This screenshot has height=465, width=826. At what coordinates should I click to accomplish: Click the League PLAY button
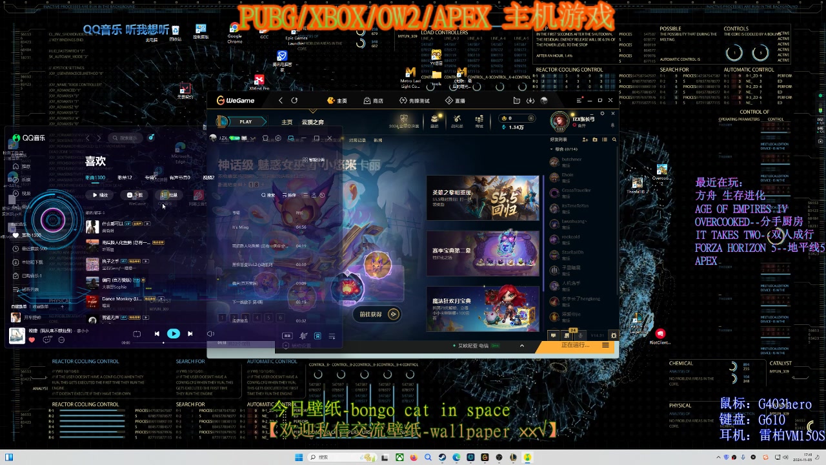click(245, 121)
